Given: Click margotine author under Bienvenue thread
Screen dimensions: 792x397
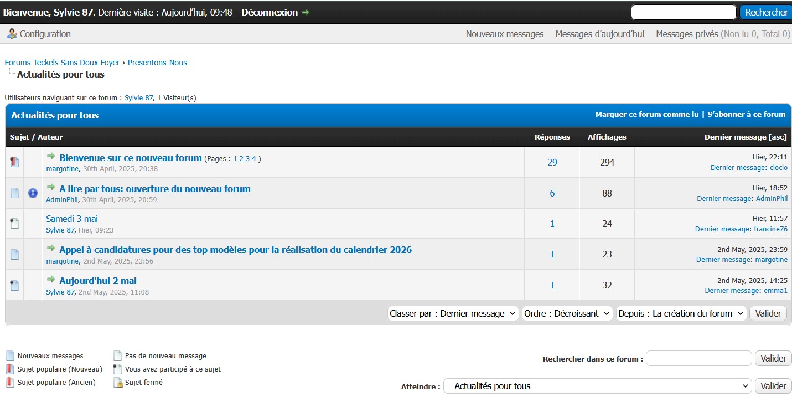Looking at the screenshot, I should click(63, 168).
